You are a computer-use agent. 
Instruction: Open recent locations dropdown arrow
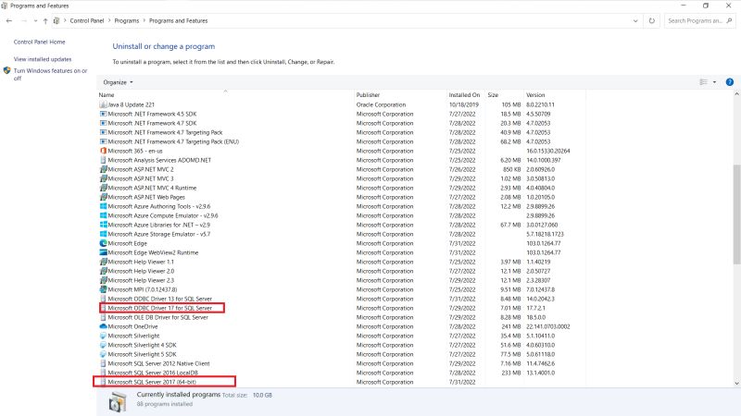[x=35, y=20]
